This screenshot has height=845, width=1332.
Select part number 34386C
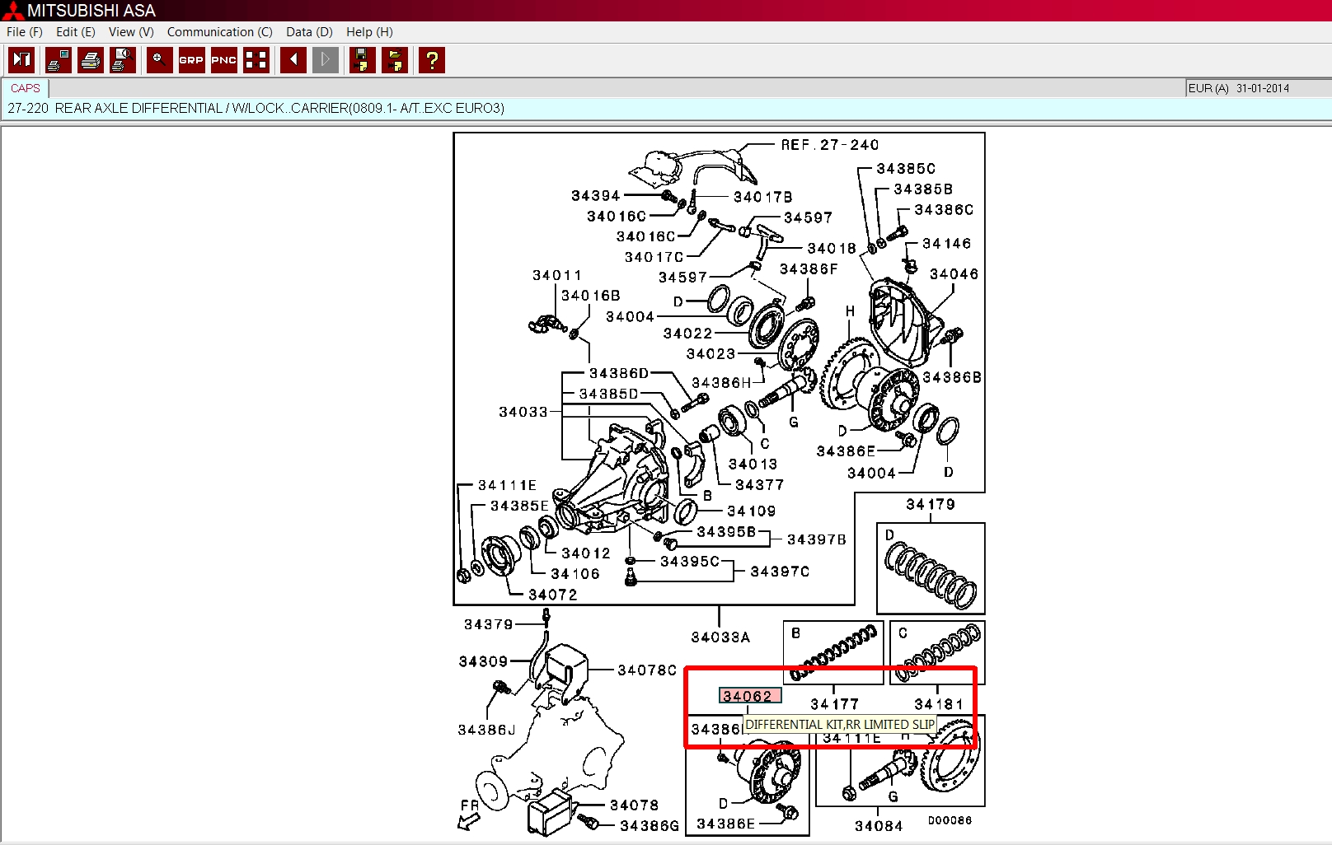click(944, 210)
